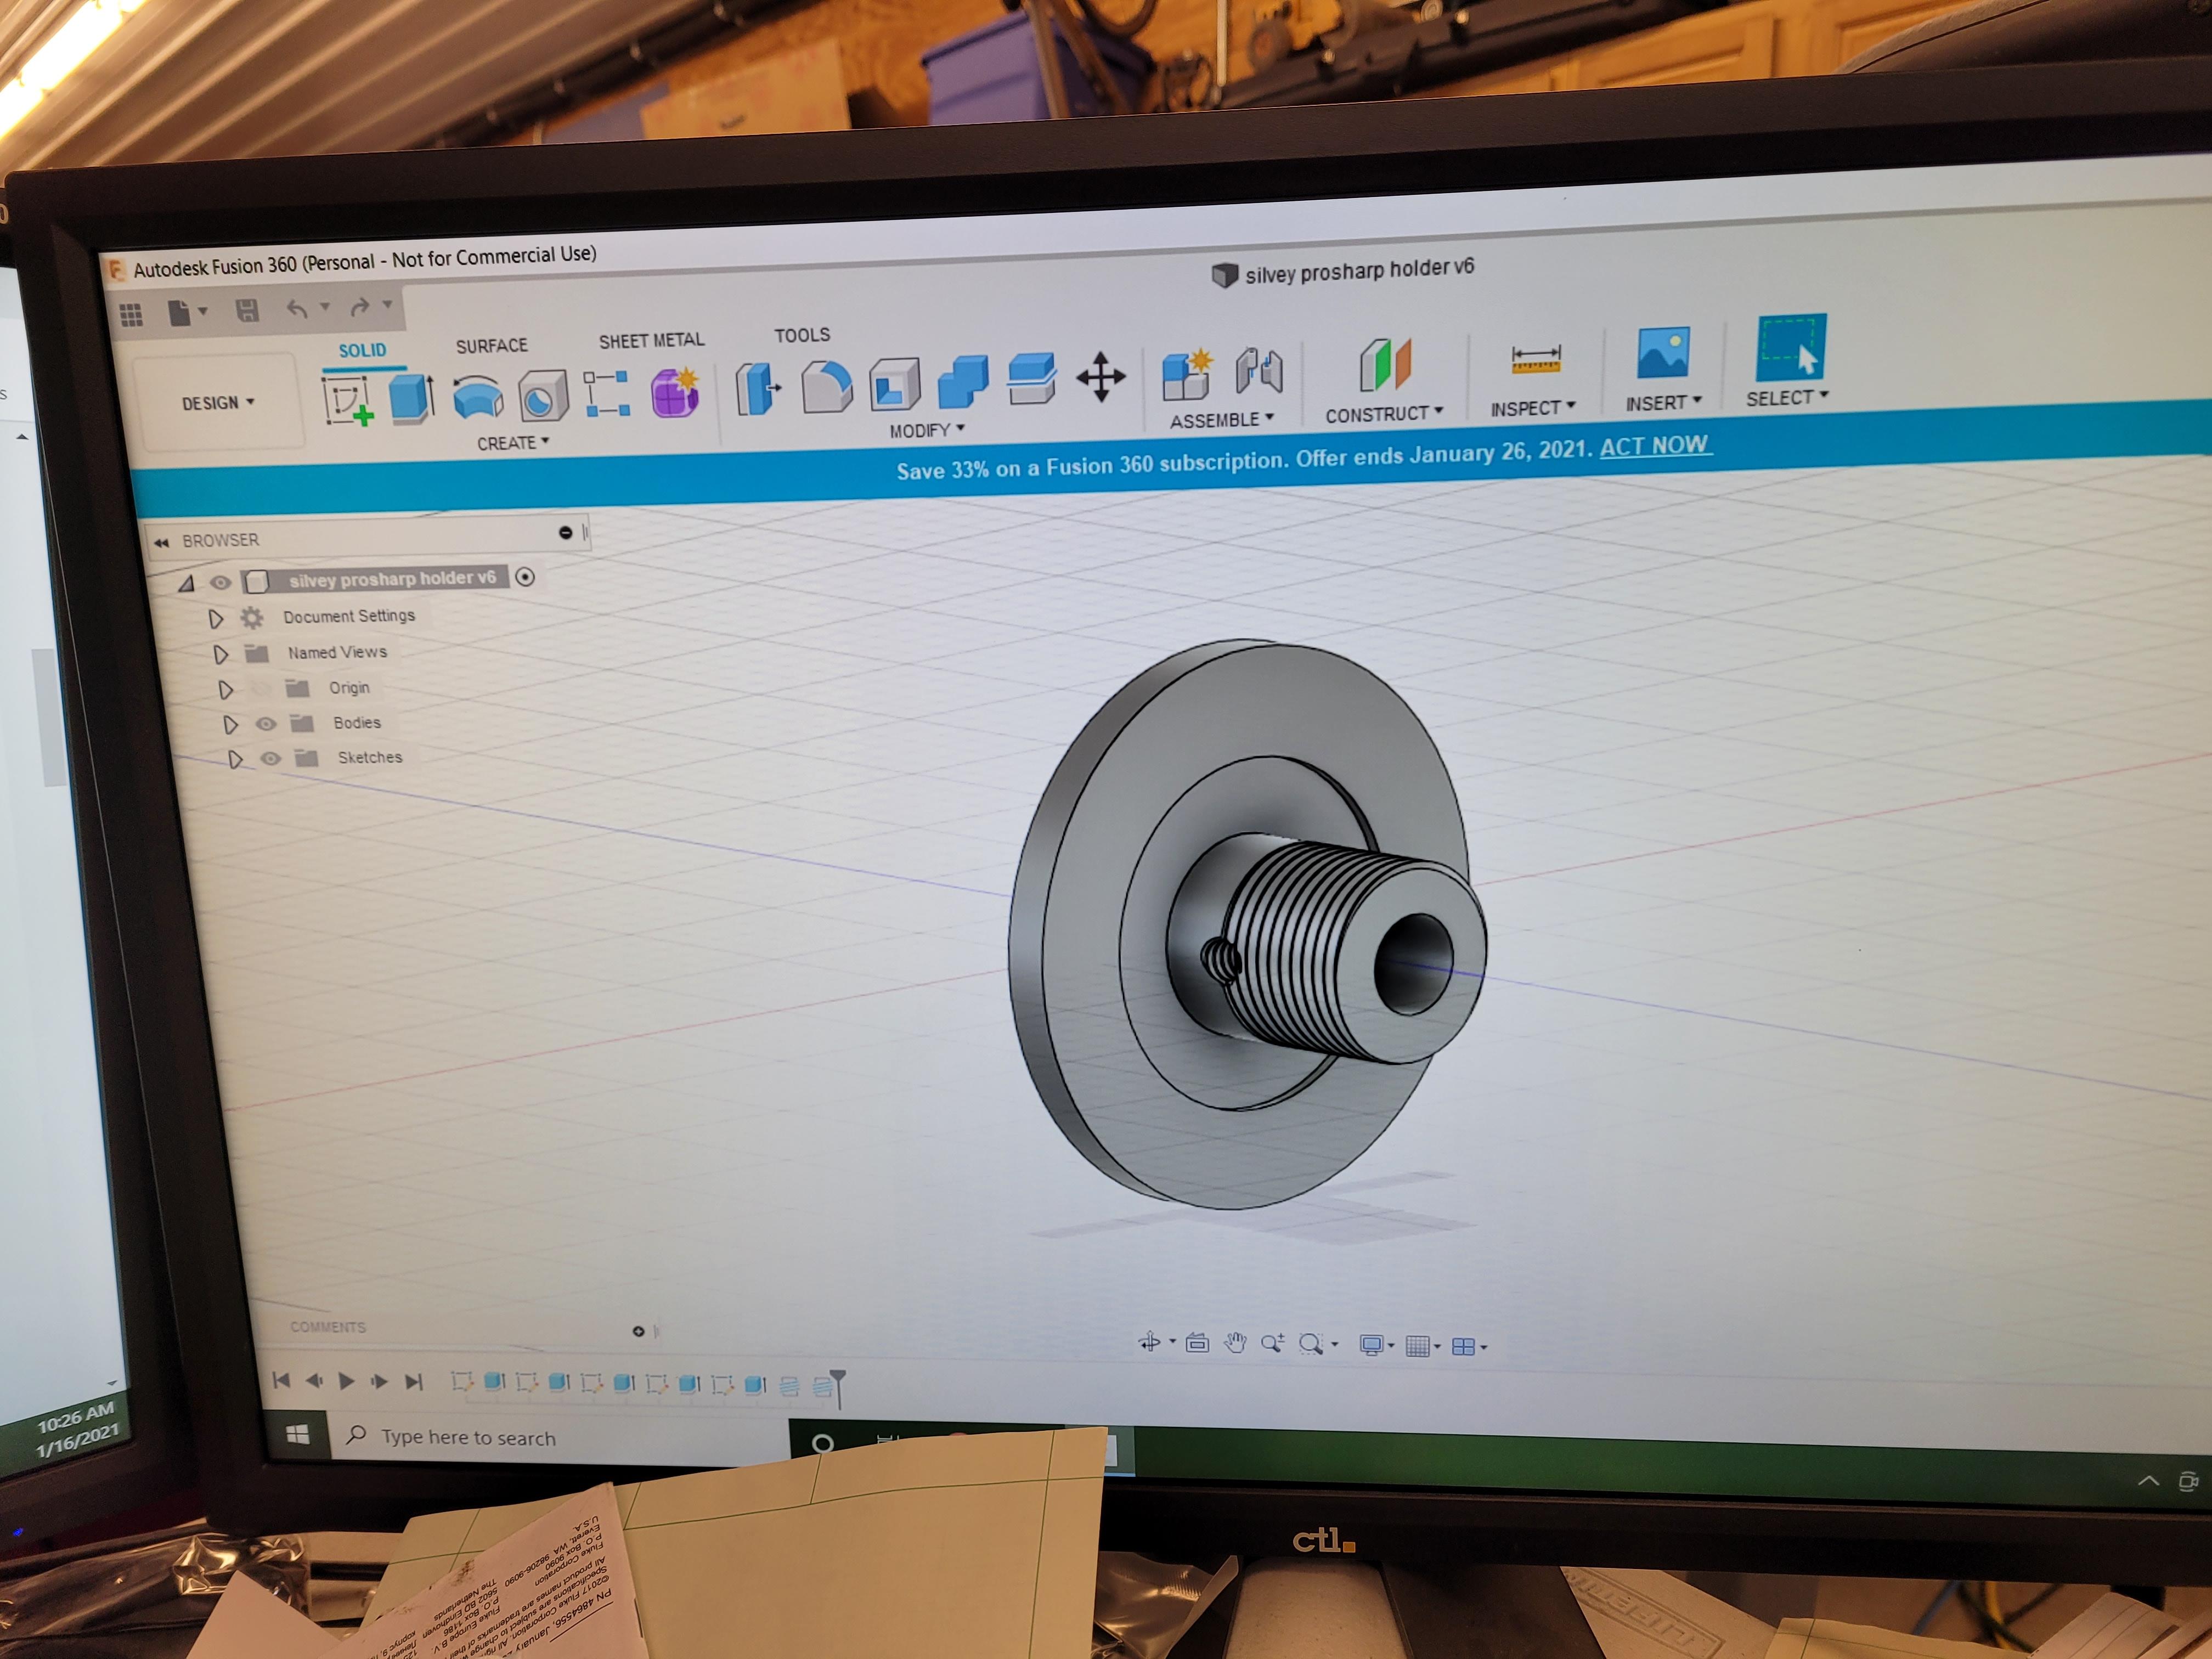This screenshot has height=1659, width=2212.
Task: Open the DESIGN workspace dropdown
Action: click(218, 403)
